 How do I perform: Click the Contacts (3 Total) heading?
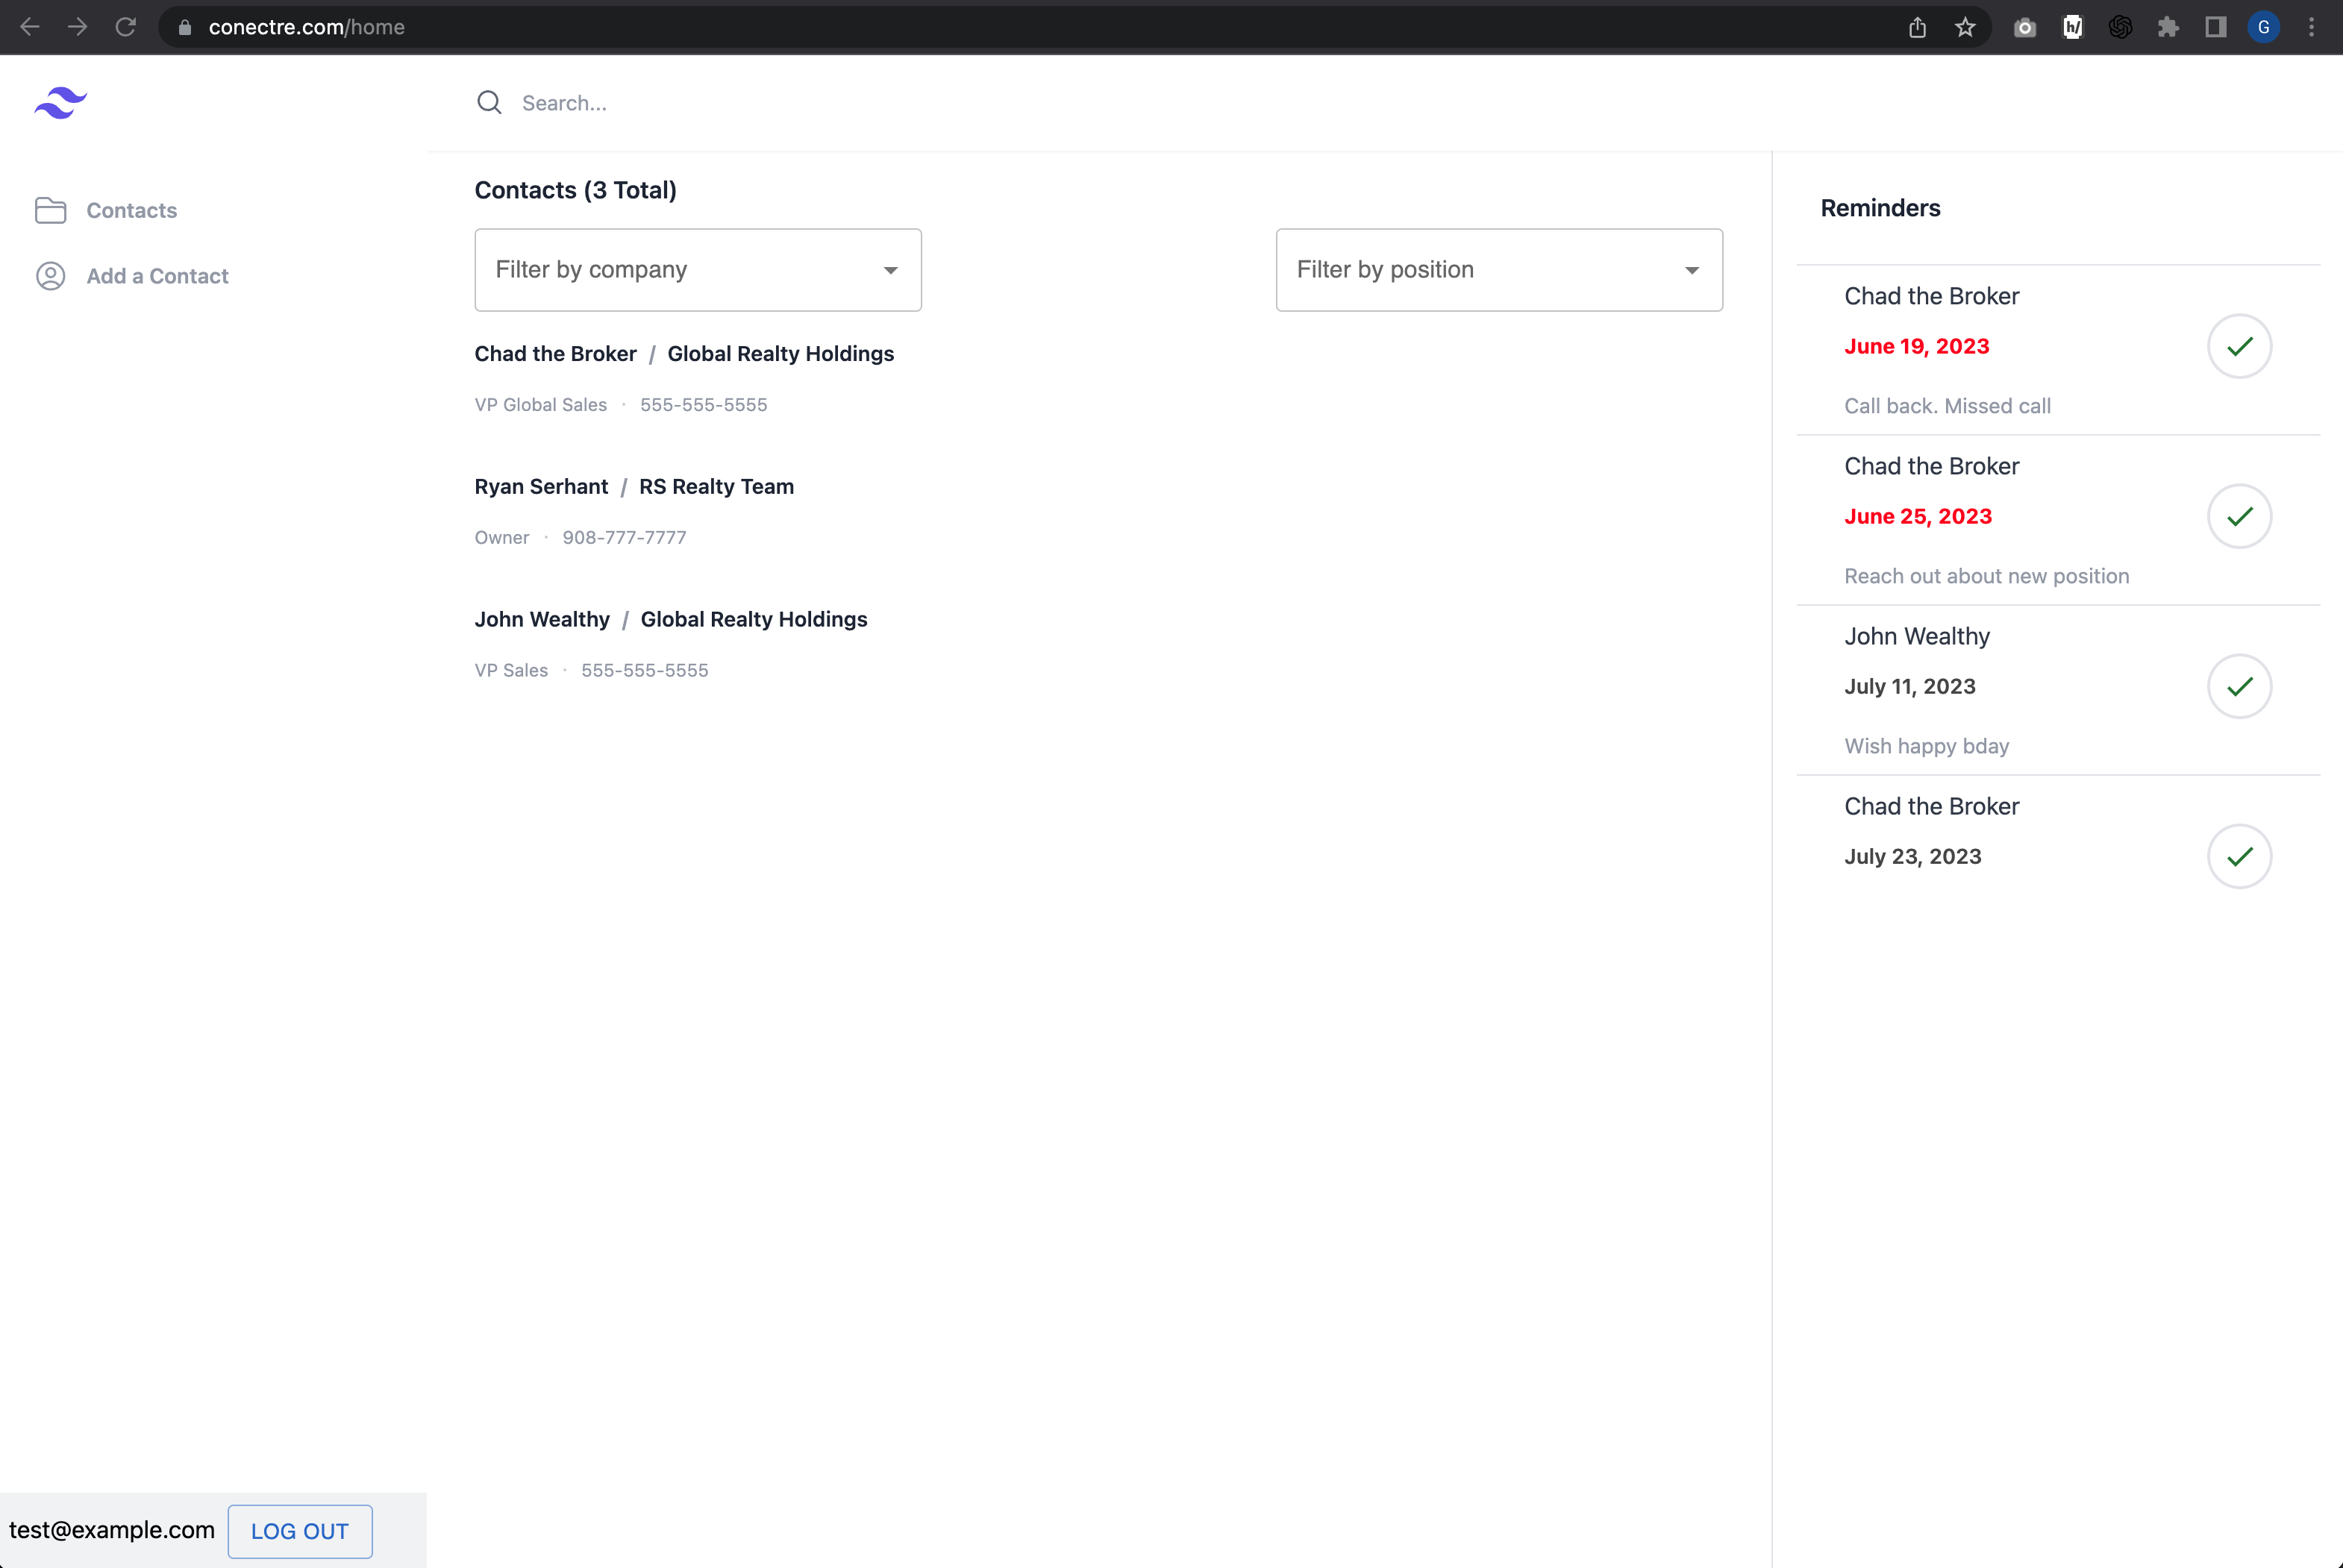575,190
